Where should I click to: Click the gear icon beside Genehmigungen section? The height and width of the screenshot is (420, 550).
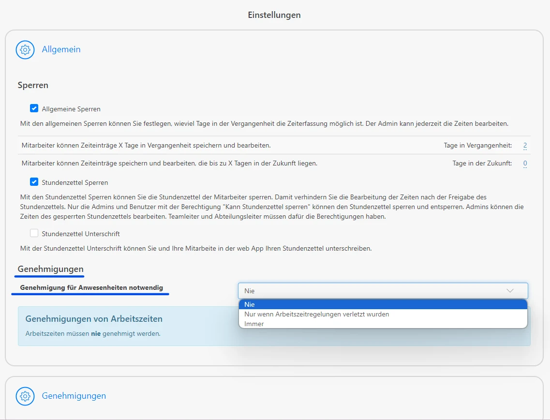coord(25,396)
